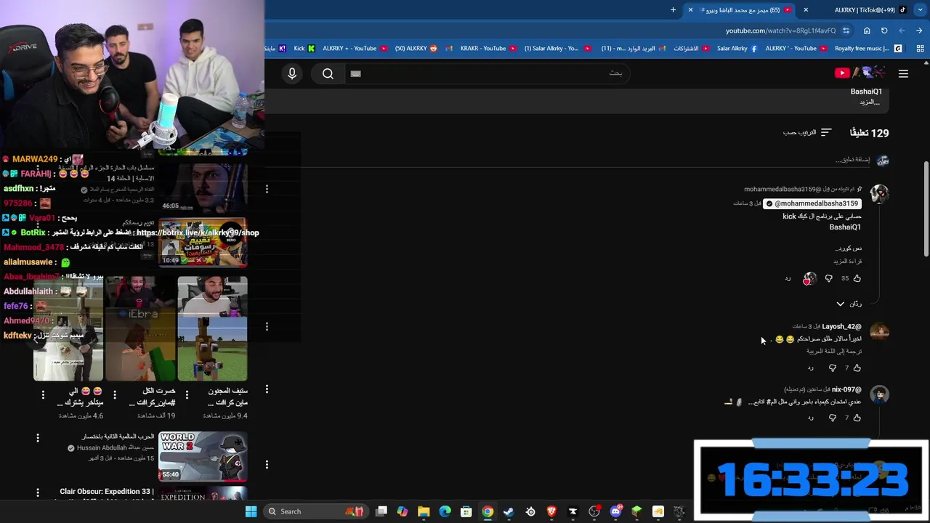Expand replies under the pinned comment

click(849, 304)
